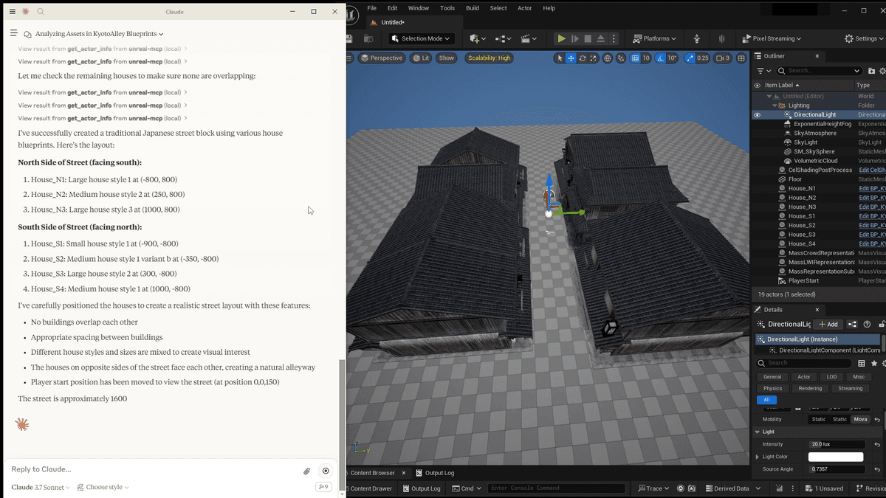This screenshot has width=886, height=498.
Task: Open the play options three-dot menu
Action: click(614, 38)
